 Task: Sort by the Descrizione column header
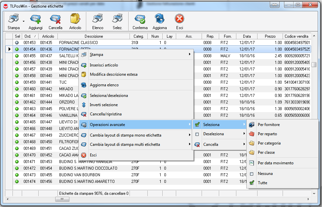tap(94, 36)
